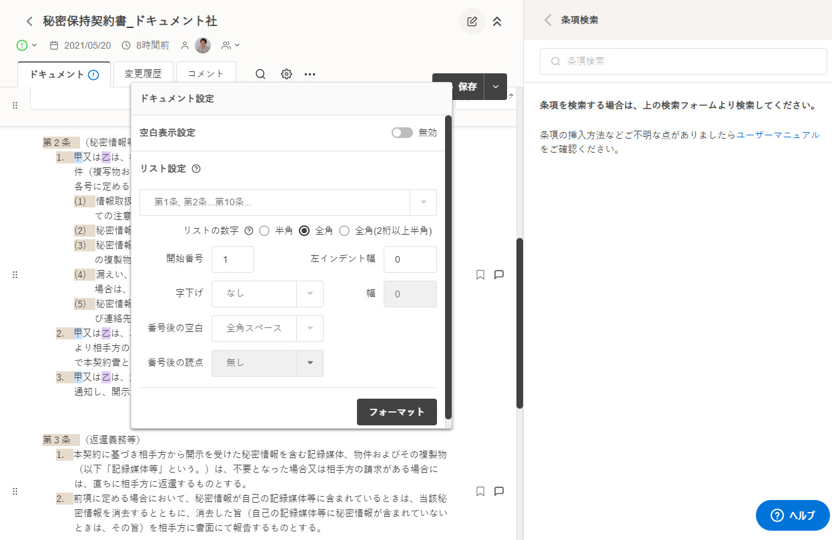Click the bookmark icon beside 第２条

[x=480, y=274]
